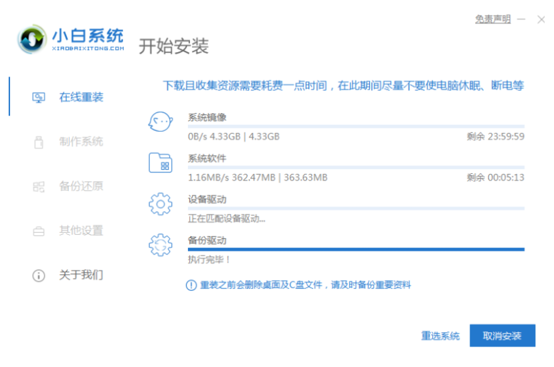The width and height of the screenshot is (554, 367).
Task: Minimize the installer window
Action: [x=522, y=19]
